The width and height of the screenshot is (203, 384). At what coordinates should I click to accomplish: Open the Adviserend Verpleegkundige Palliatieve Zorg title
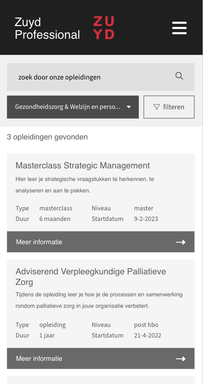coord(91,277)
